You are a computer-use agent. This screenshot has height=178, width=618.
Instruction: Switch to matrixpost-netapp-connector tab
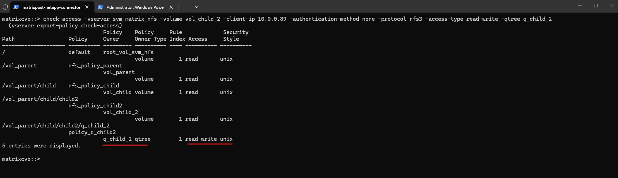[51, 7]
